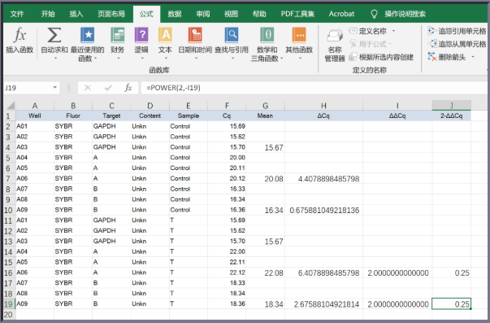This screenshot has width=490, height=323.
Task: Click Control cell in row 10
Action: [189, 210]
